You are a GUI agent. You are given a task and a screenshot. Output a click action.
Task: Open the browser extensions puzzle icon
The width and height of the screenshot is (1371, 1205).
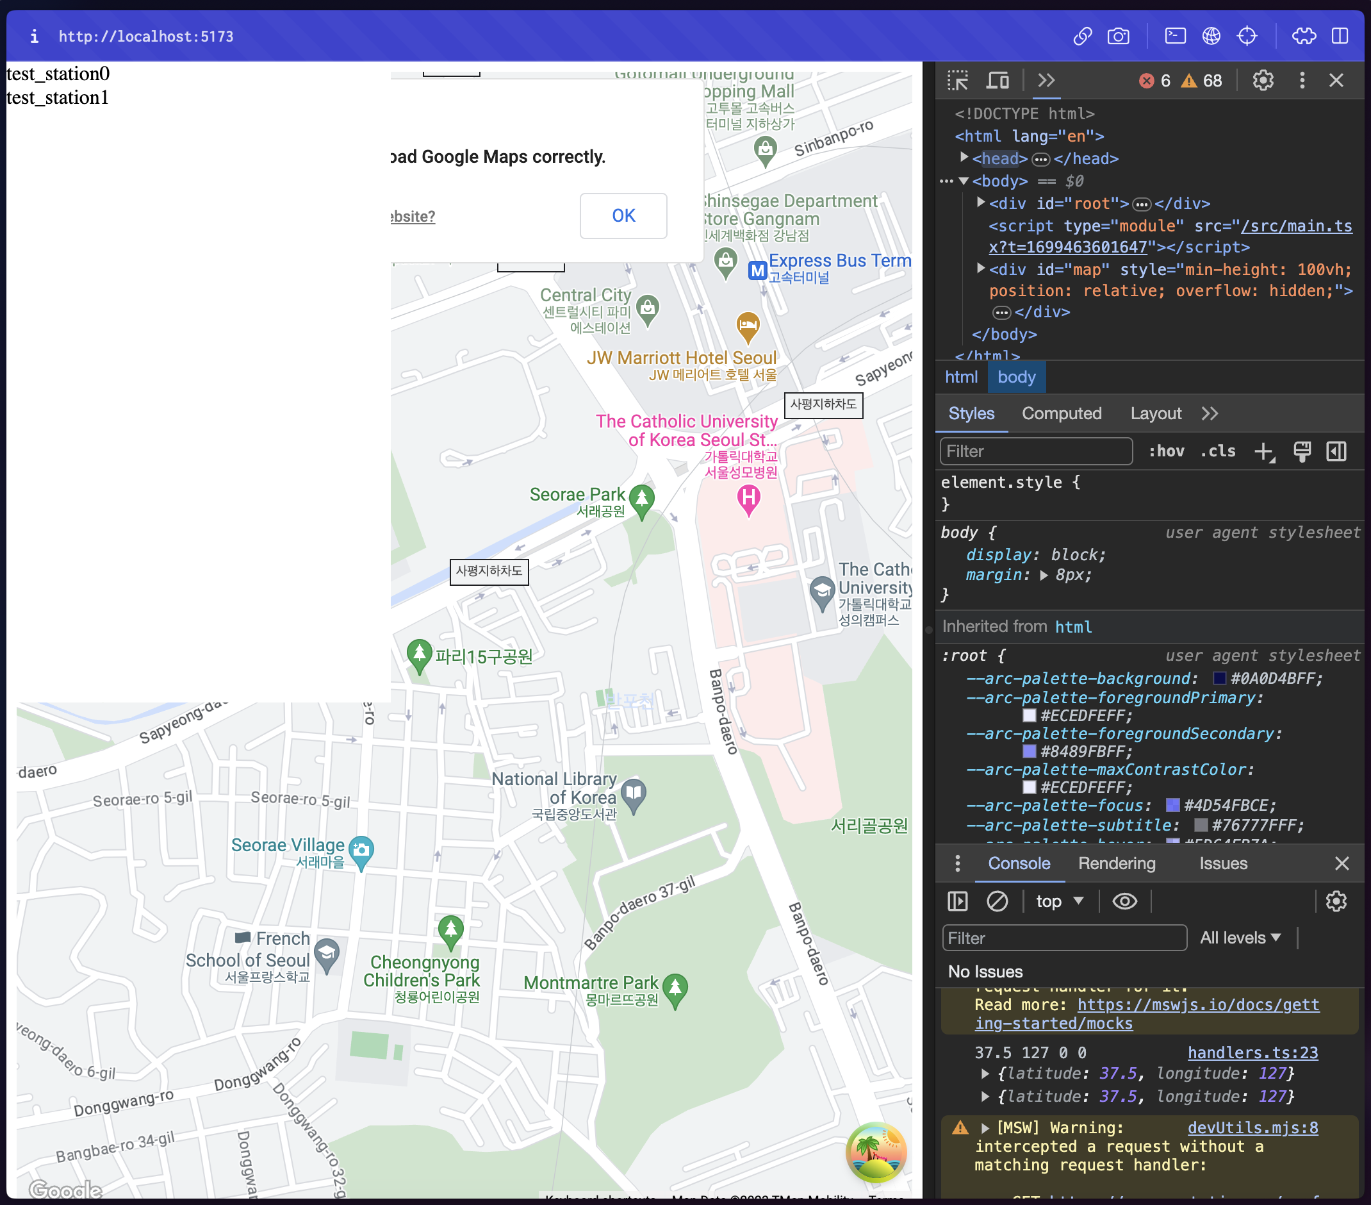[1303, 37]
